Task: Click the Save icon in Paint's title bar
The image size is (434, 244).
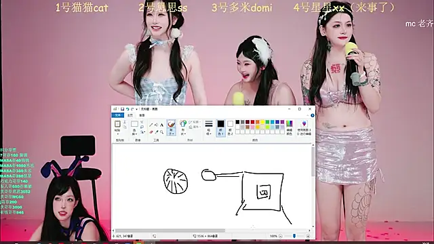Action: pyautogui.click(x=122, y=109)
